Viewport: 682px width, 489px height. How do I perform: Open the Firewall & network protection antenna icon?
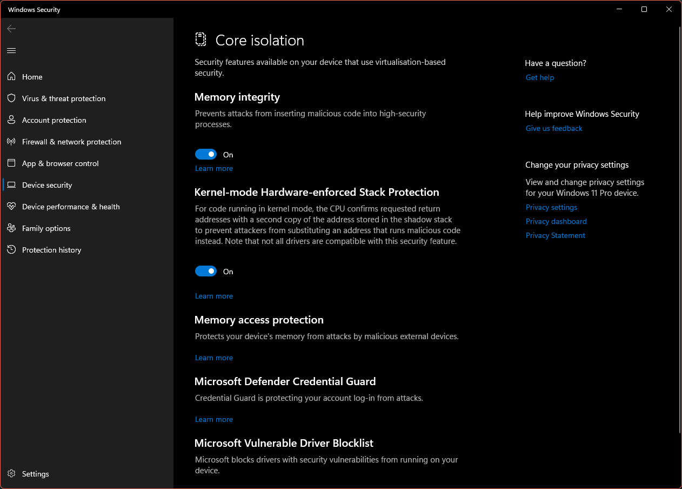pyautogui.click(x=11, y=142)
